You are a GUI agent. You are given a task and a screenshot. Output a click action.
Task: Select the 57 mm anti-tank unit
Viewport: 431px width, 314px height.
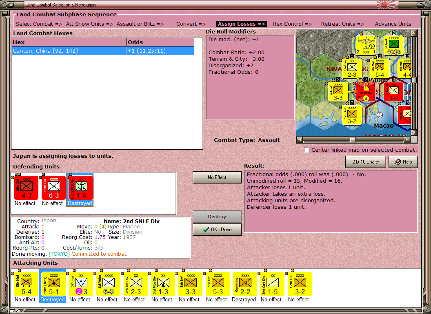(81, 284)
